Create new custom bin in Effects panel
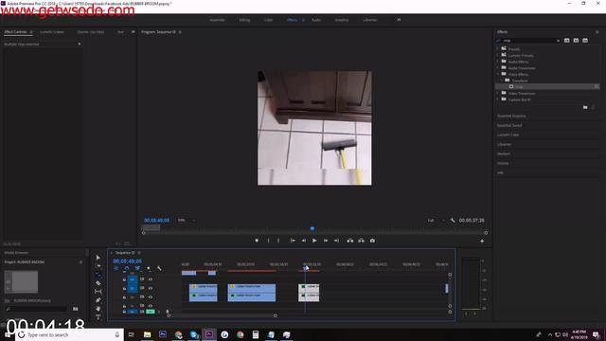Viewport: 606px width, 341px height. 585,107
